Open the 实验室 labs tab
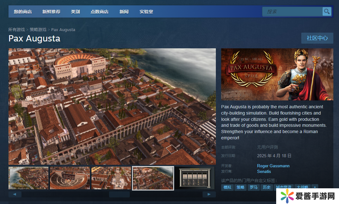 pos(146,12)
